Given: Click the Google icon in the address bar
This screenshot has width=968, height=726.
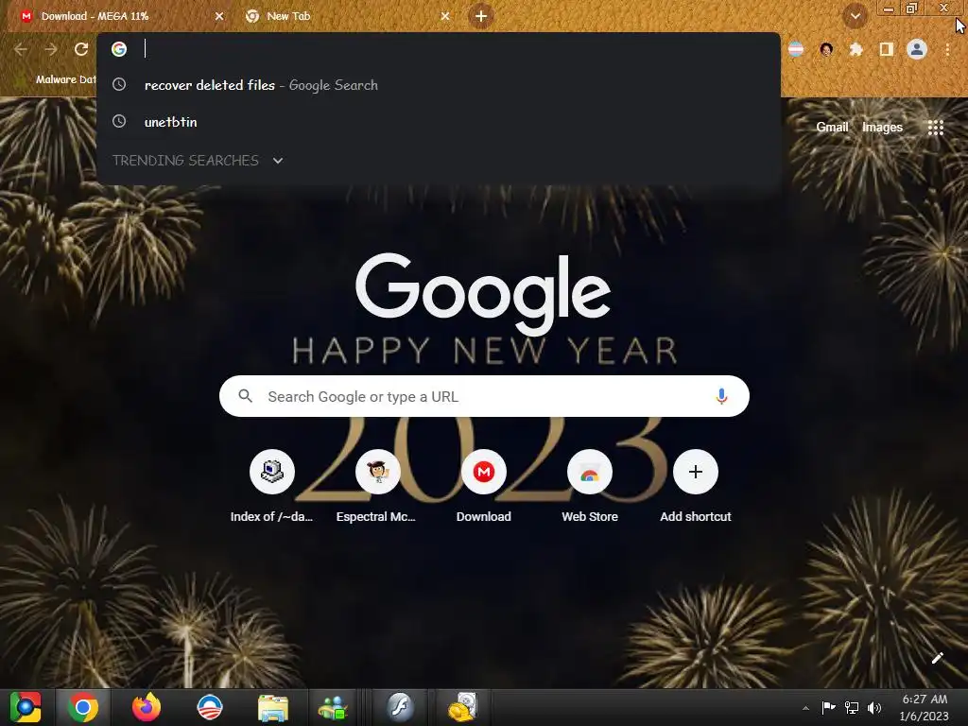Looking at the screenshot, I should point(119,49).
